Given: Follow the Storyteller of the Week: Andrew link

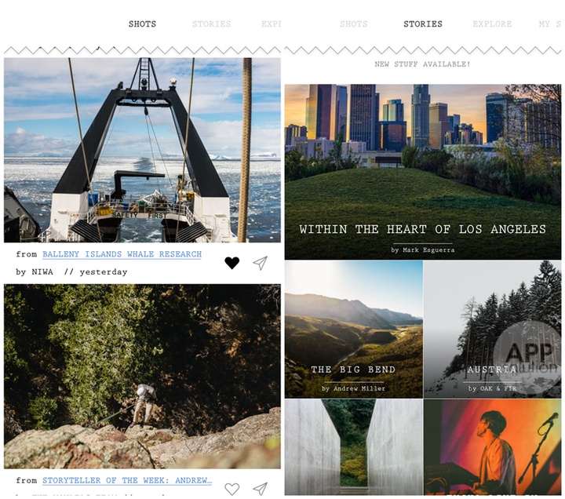Looking at the screenshot, I should pyautogui.click(x=127, y=480).
